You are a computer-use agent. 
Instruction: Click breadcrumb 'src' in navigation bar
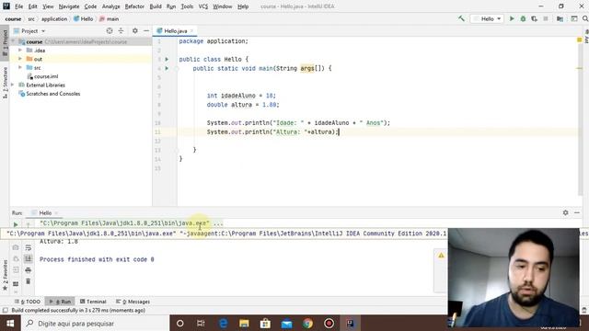(x=31, y=18)
